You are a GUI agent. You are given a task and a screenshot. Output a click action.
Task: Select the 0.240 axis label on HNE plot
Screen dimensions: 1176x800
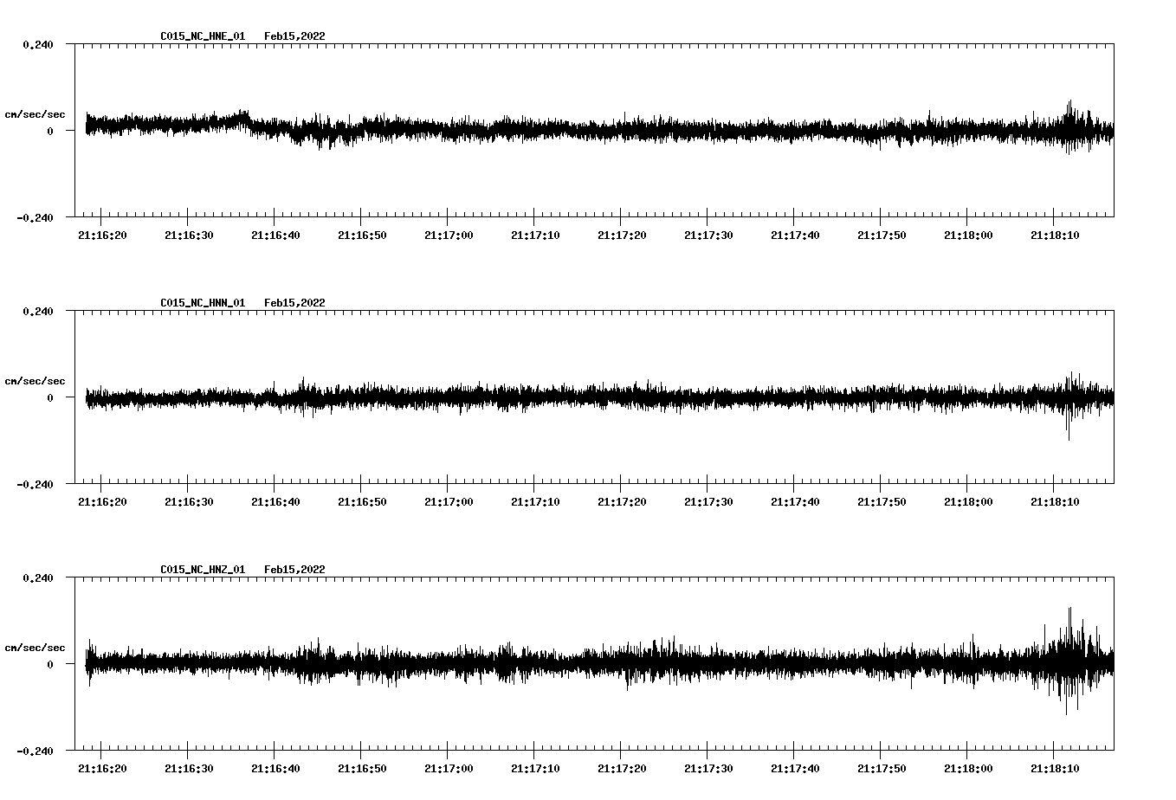click(x=37, y=44)
